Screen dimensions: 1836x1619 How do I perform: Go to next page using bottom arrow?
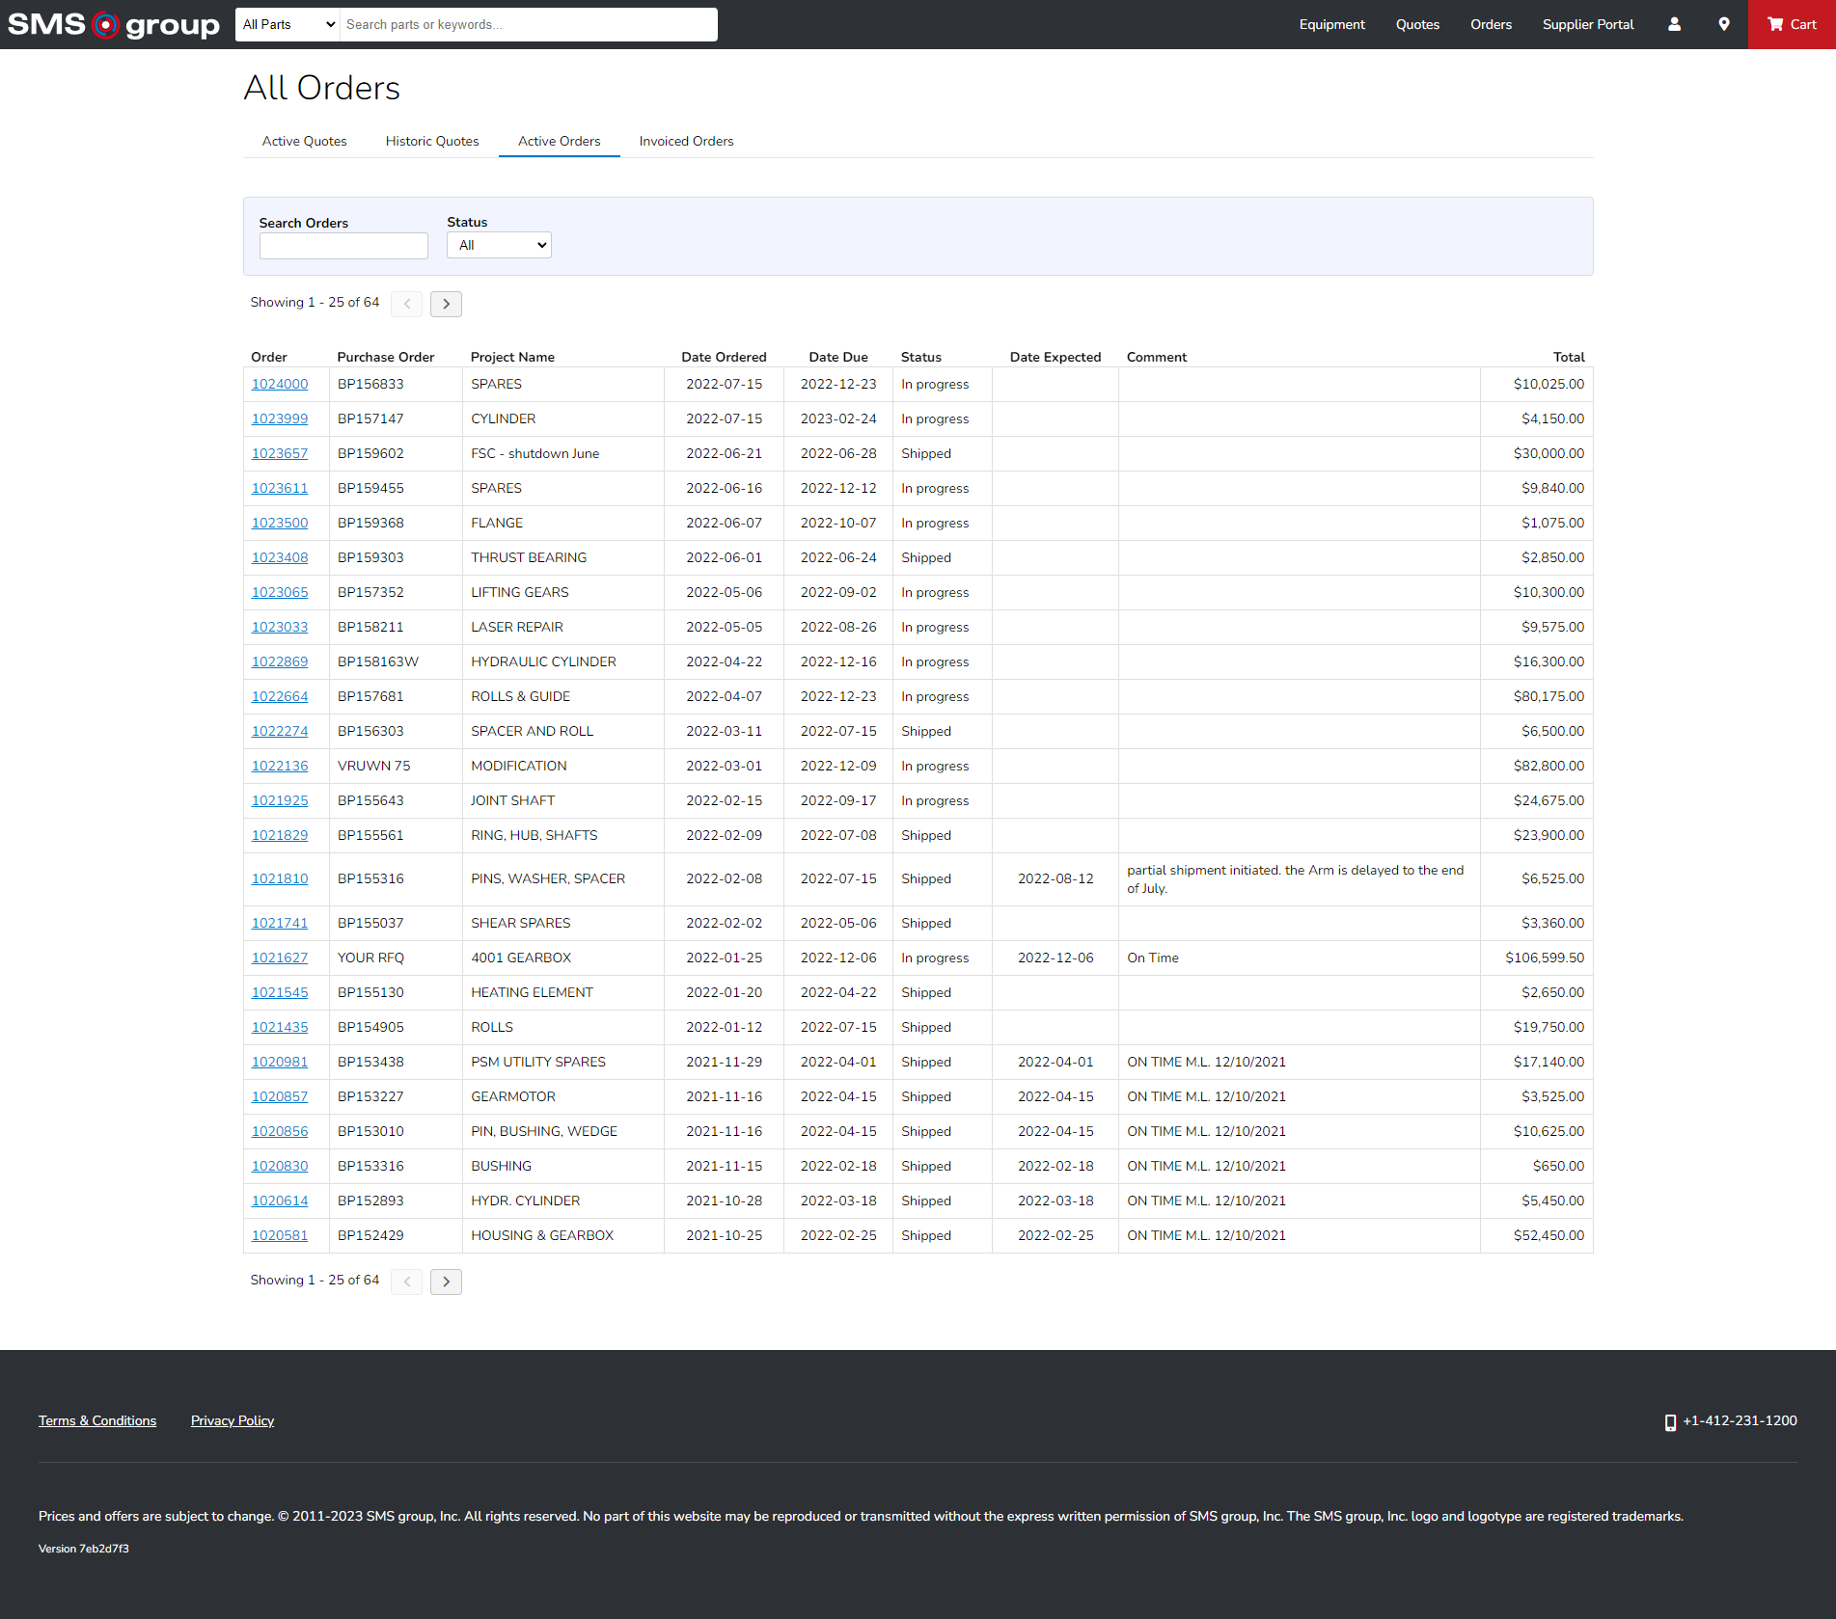446,1282
